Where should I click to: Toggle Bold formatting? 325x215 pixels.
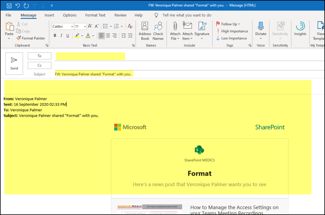[55, 36]
